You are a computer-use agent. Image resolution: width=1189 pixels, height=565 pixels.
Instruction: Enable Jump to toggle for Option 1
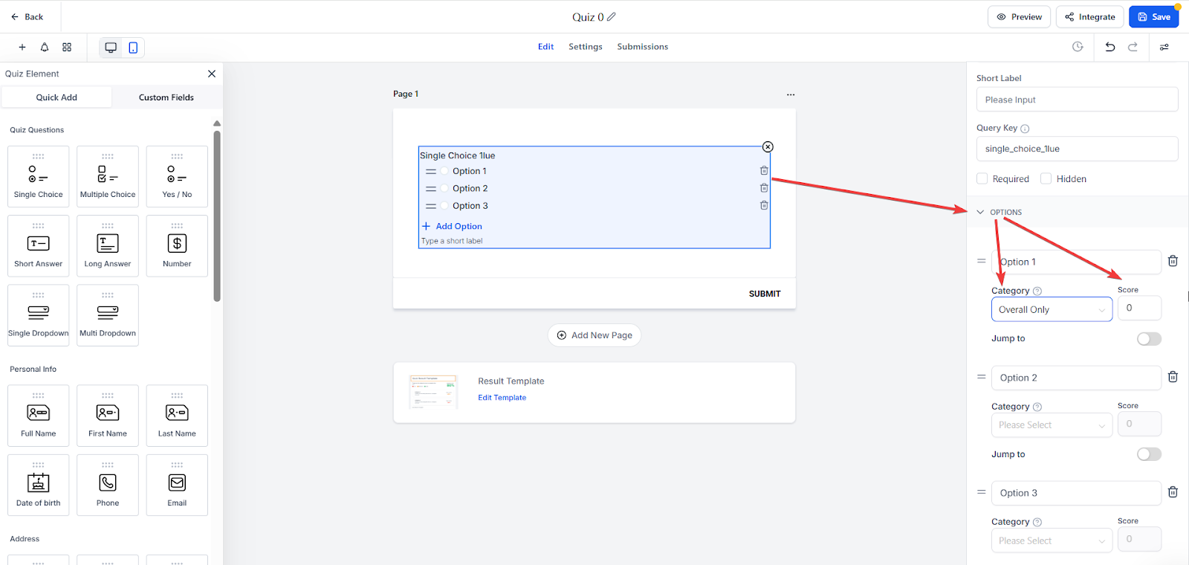point(1149,339)
